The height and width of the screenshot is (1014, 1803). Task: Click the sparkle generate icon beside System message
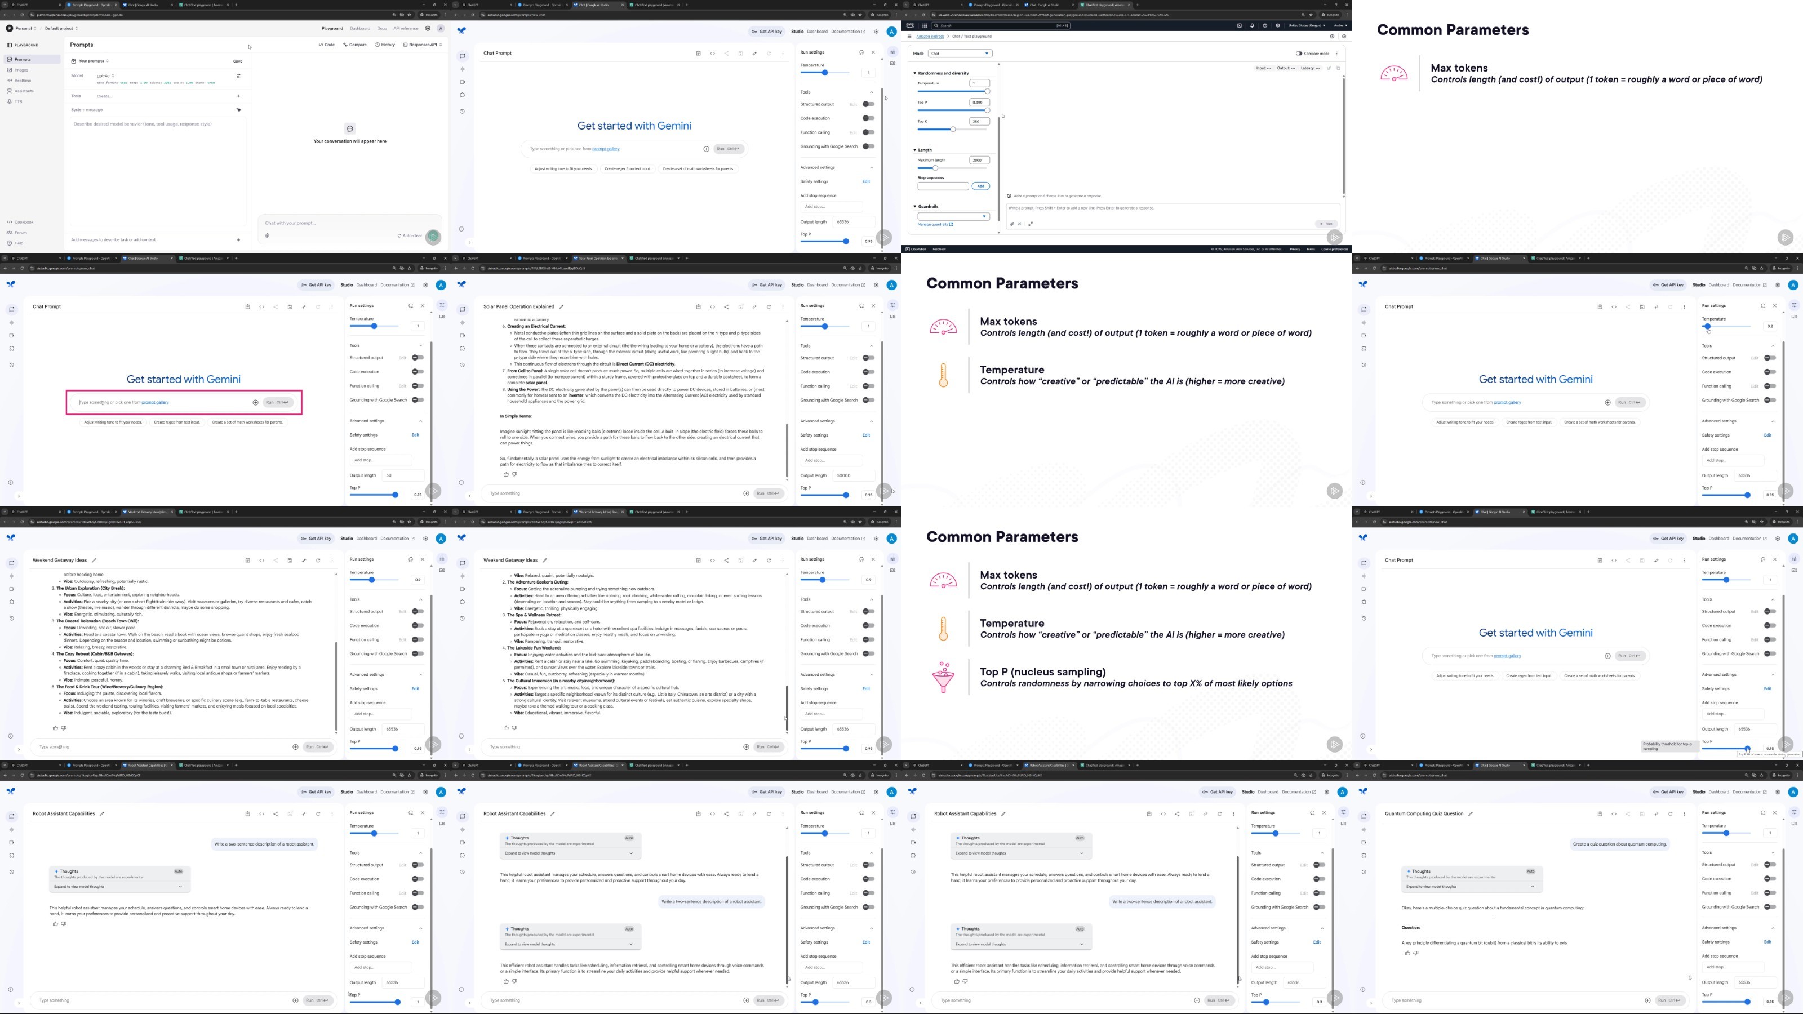(x=238, y=110)
